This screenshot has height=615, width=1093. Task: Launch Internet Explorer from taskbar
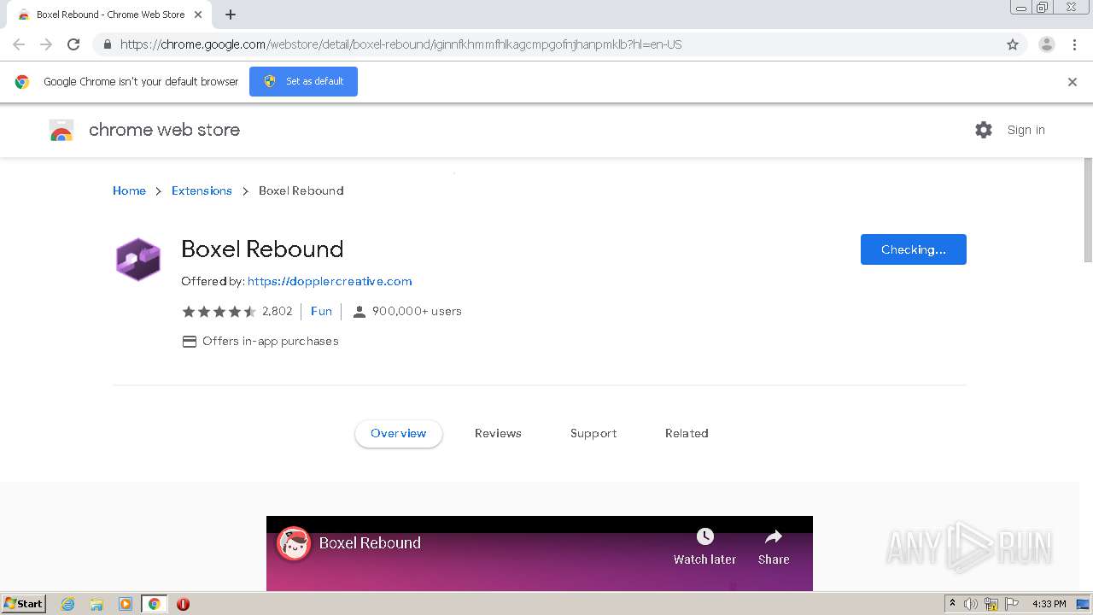(x=67, y=604)
